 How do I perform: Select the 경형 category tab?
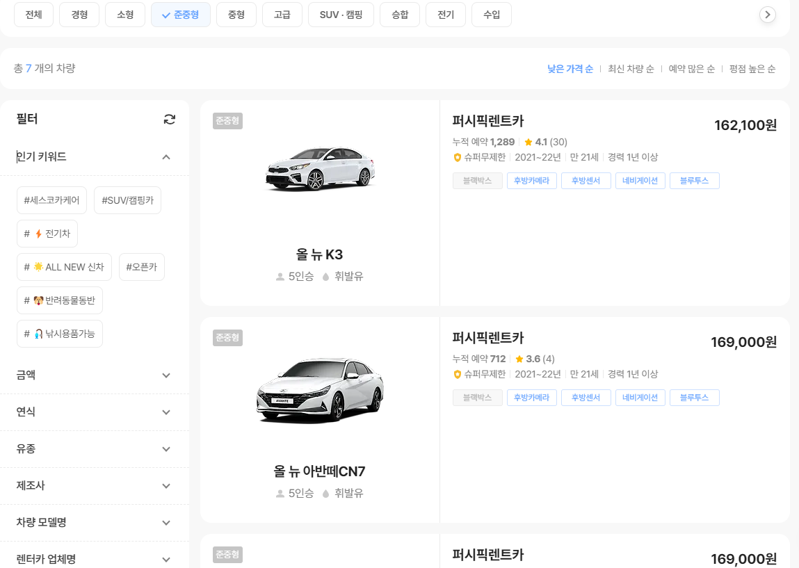tap(79, 15)
